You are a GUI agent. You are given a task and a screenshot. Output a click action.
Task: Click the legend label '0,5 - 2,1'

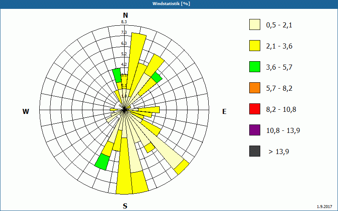coord(279,25)
